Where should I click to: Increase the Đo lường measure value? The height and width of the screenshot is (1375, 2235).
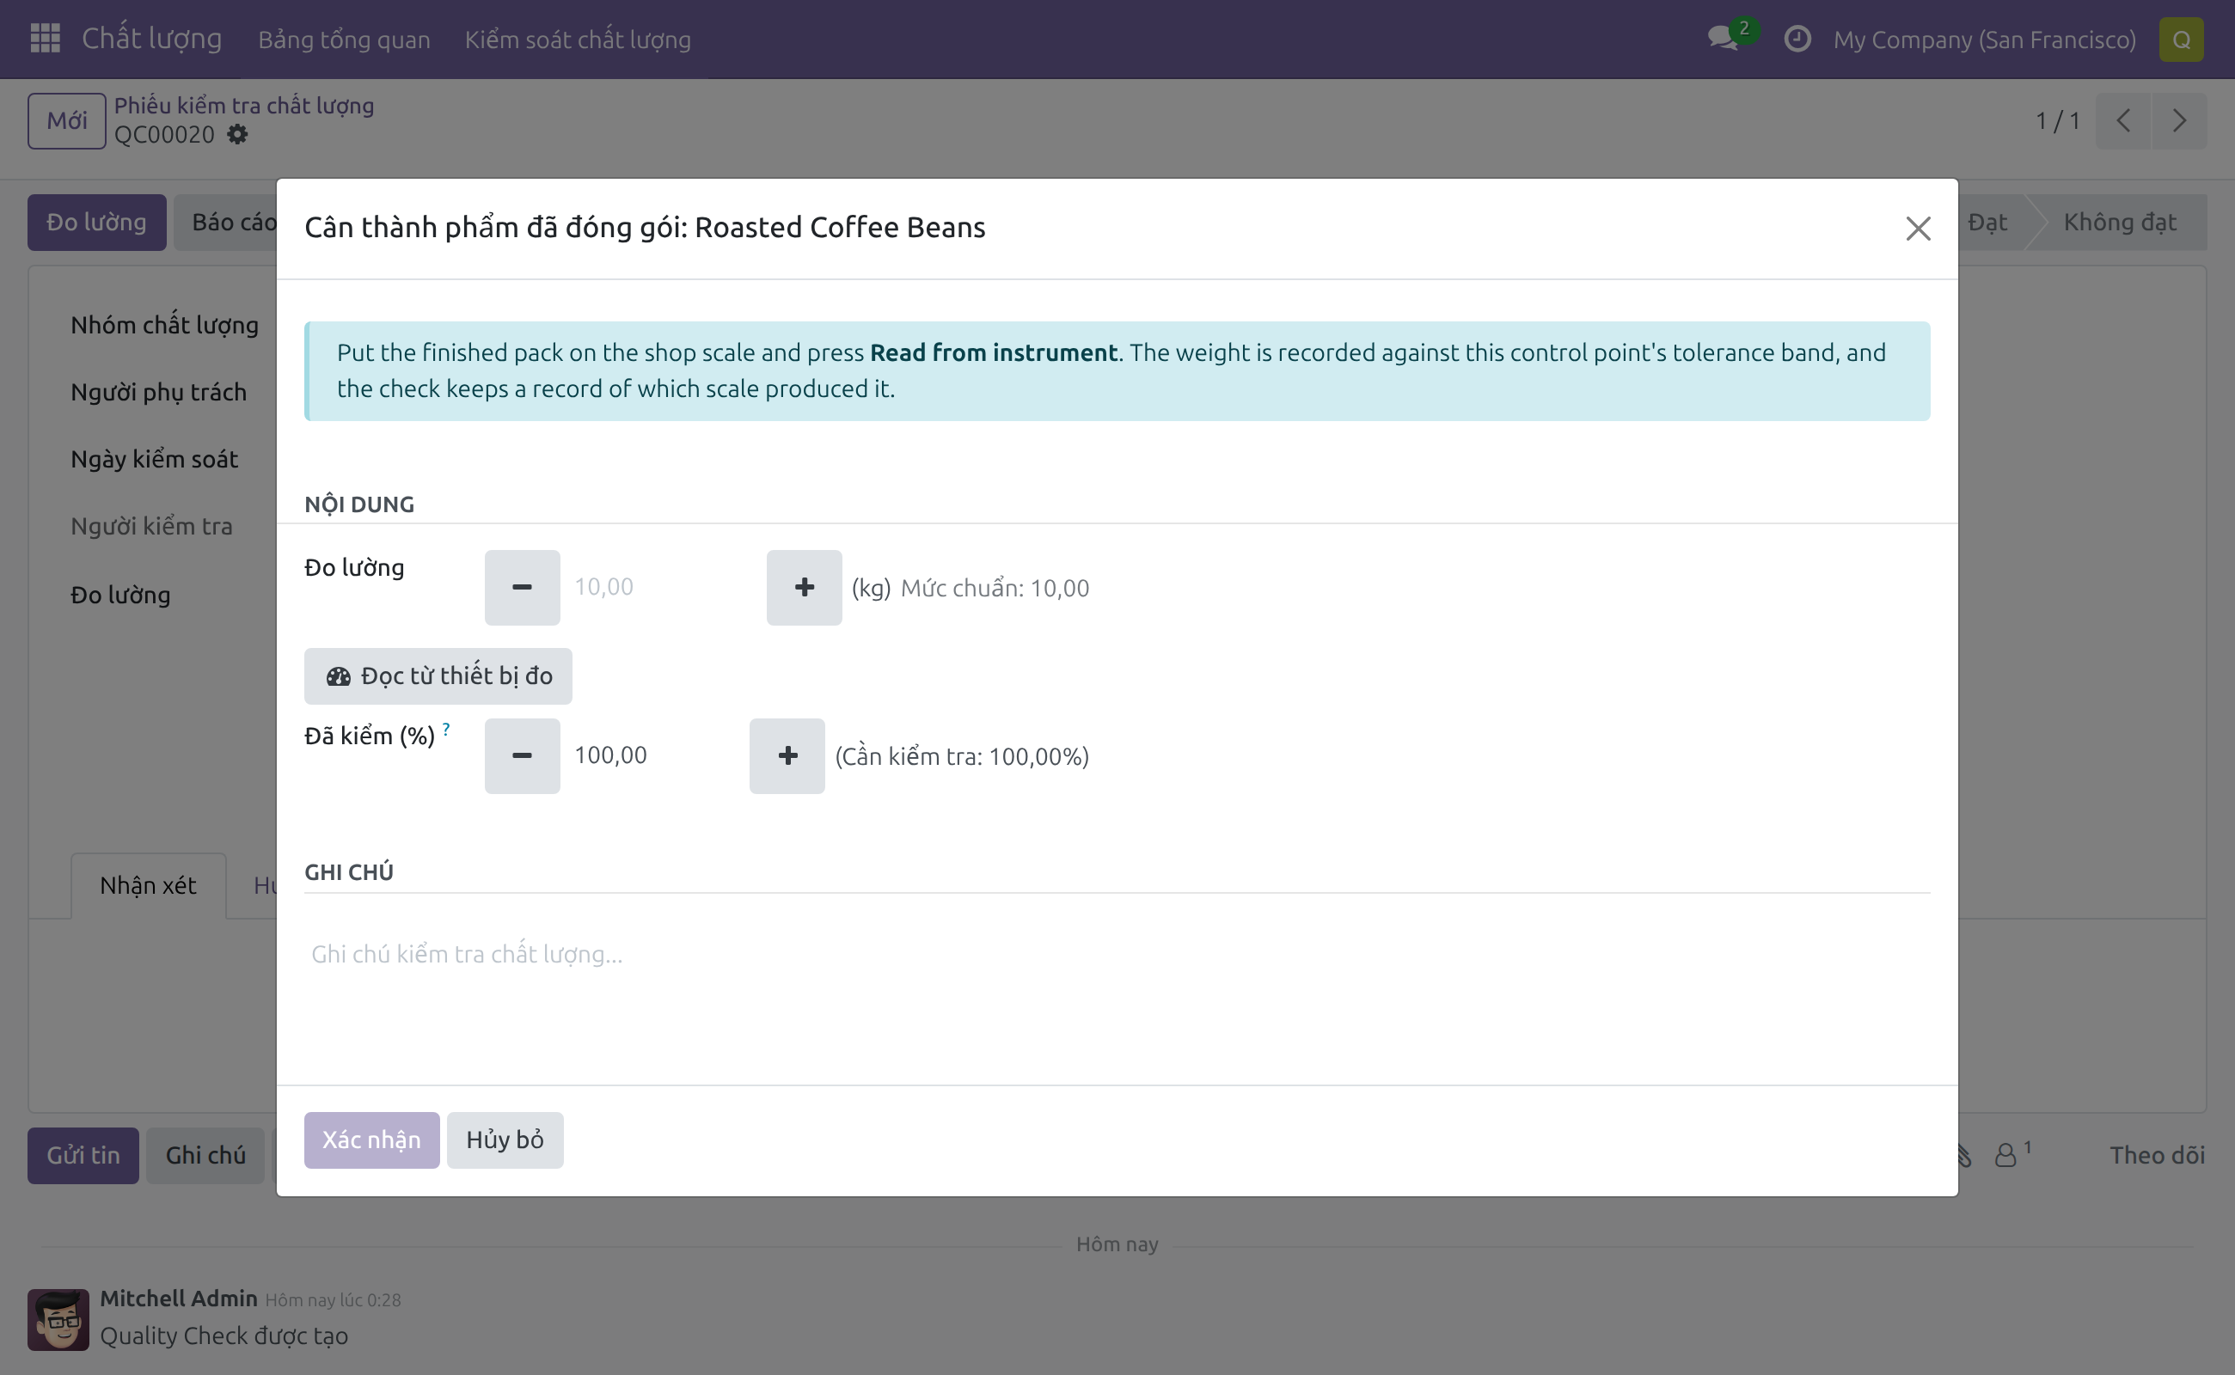pyautogui.click(x=804, y=588)
